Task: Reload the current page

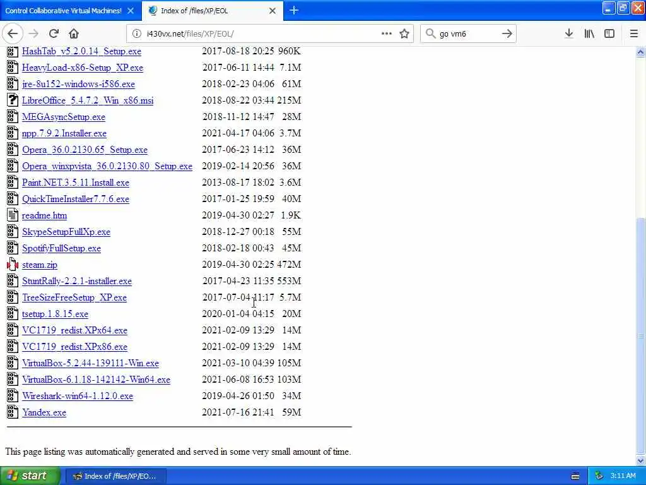Action: 54,34
